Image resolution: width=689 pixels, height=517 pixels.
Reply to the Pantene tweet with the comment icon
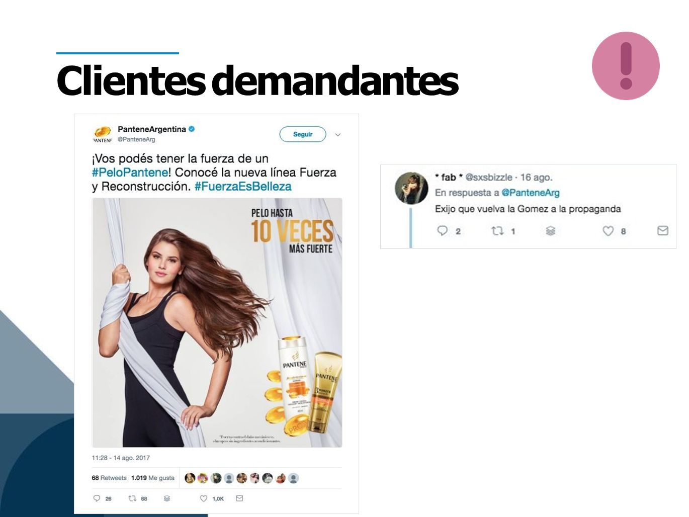pyautogui.click(x=97, y=498)
